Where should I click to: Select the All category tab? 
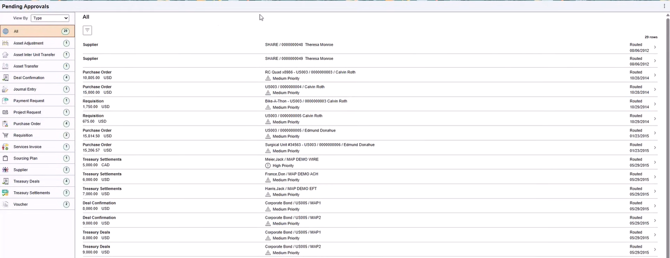(37, 31)
